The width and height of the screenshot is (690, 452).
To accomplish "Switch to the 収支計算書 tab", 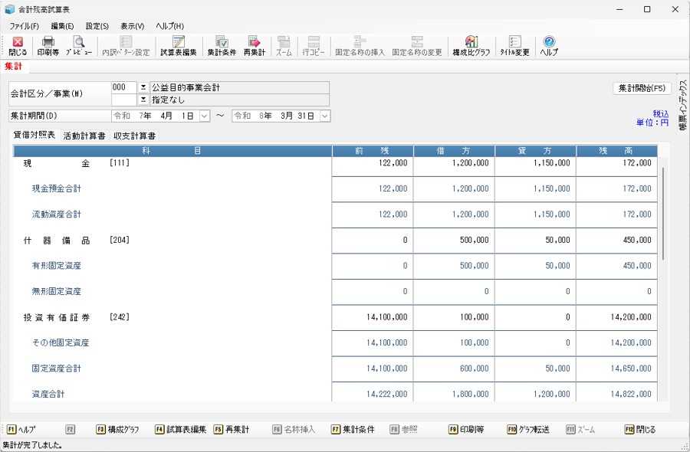I will [x=134, y=136].
